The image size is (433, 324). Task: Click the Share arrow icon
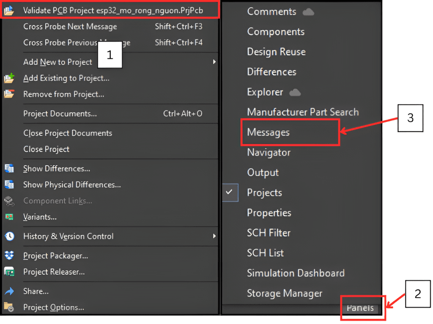pos(9,291)
